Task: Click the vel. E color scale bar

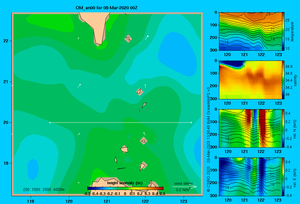Action: [283, 177]
